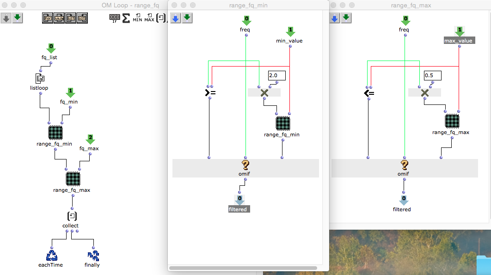Select the listloop box icon
491x275 pixels.
click(x=40, y=78)
